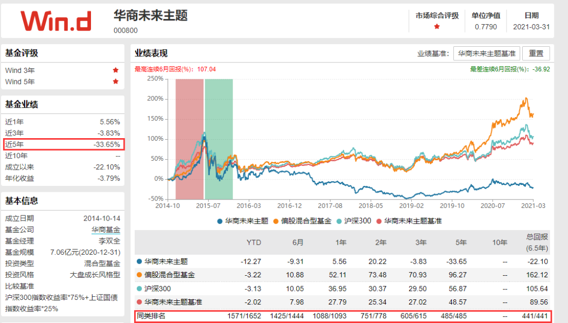Click the 2014-10 x-axis date label
This screenshot has width=568, height=323.
point(168,205)
